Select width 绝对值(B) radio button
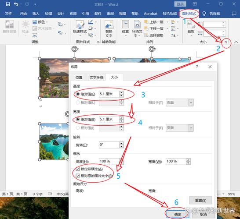 tap(78, 119)
